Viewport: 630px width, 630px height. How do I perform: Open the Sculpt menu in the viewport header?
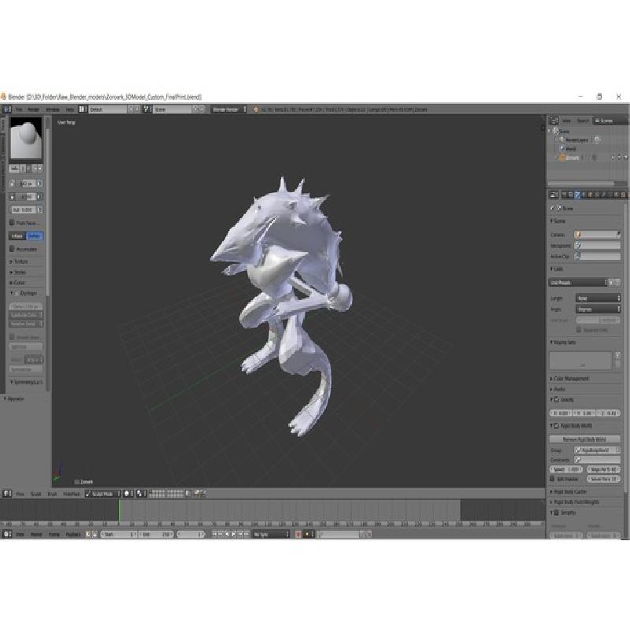[35, 494]
